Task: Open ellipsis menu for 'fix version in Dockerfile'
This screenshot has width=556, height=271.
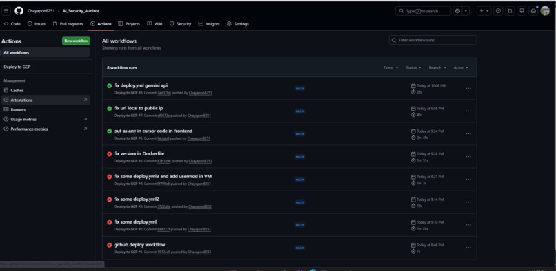Action: point(468,157)
